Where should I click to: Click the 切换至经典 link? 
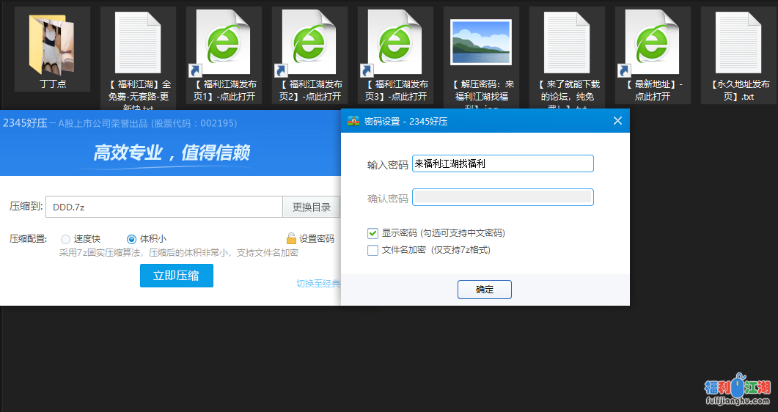[x=318, y=284]
